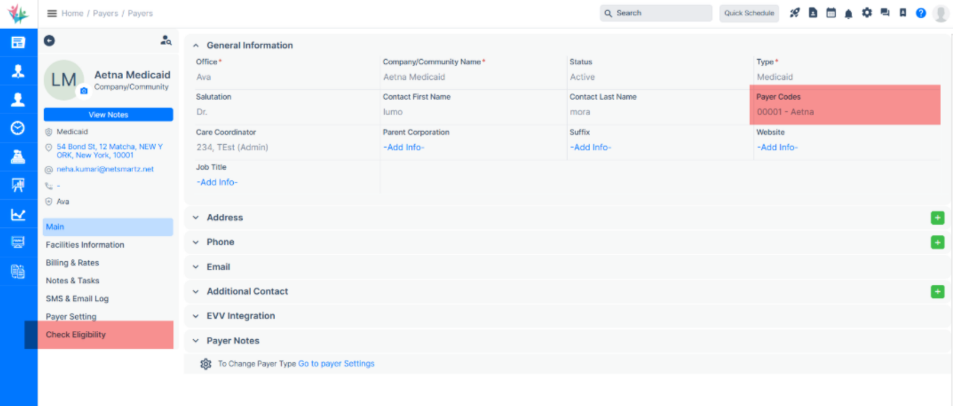Screen dimensions: 953x406
Task: Open the line graph reports sidebar icon
Action: [x=18, y=214]
